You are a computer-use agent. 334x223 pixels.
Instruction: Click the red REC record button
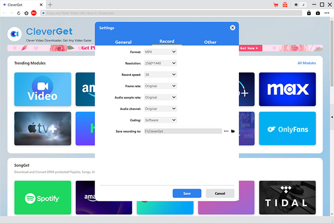[34, 13]
